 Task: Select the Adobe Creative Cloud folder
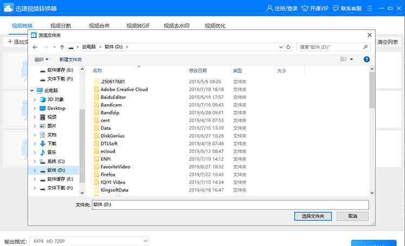[x=124, y=89]
